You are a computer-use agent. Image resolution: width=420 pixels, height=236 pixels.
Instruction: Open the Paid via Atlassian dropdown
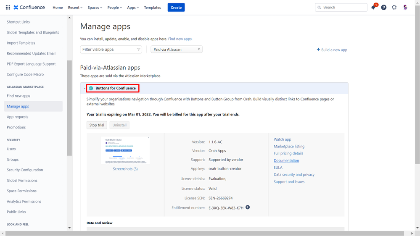pos(177,49)
